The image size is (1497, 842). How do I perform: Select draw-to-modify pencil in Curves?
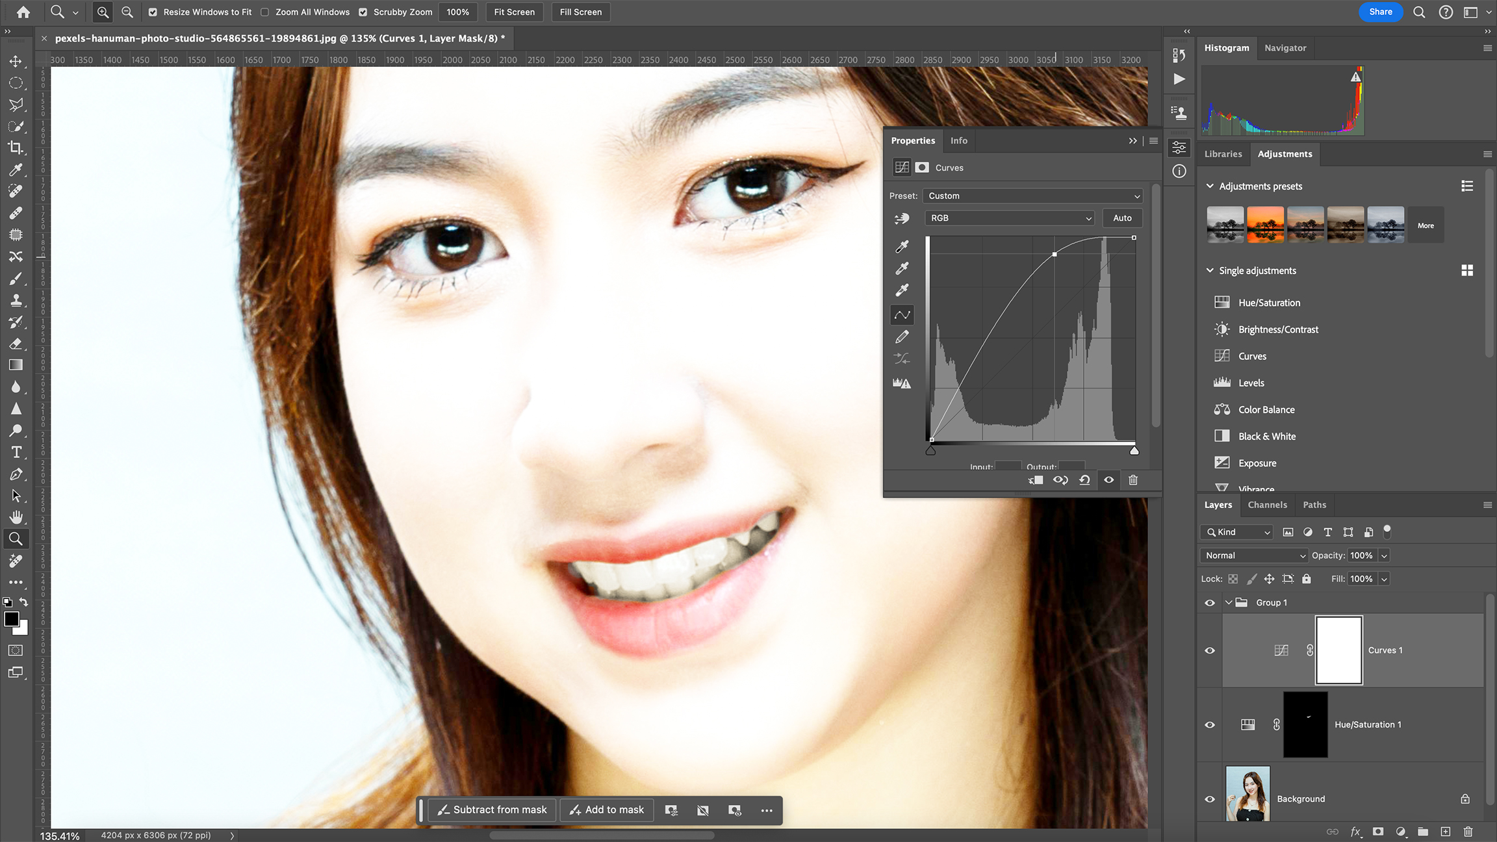[x=902, y=337]
